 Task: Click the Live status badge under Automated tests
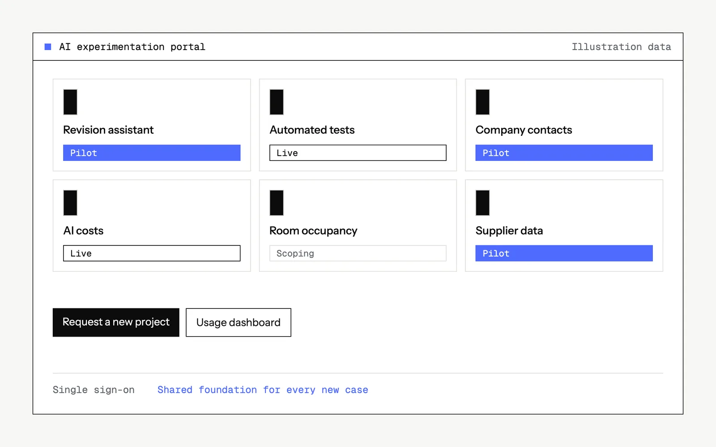pos(358,153)
